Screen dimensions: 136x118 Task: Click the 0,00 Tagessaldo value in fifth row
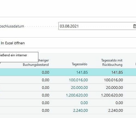[84, 103]
